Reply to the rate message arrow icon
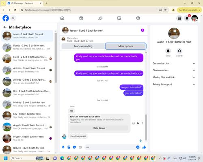Image resolution: width=203 pixels, height=162 pixels. [x=138, y=123]
